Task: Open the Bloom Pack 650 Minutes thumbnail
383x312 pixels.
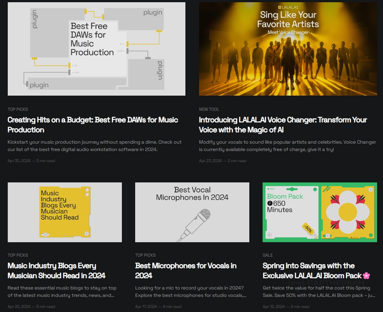Action: [320, 212]
